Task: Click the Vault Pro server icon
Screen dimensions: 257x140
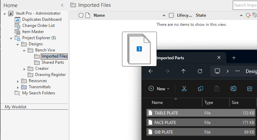Action: 11,13
